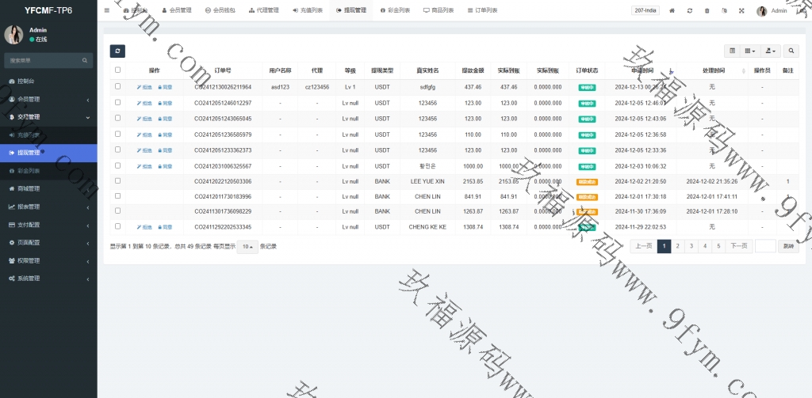The width and height of the screenshot is (812, 398).
Task: Check the row checkbox for order CO2412130026211964
Action: click(118, 86)
